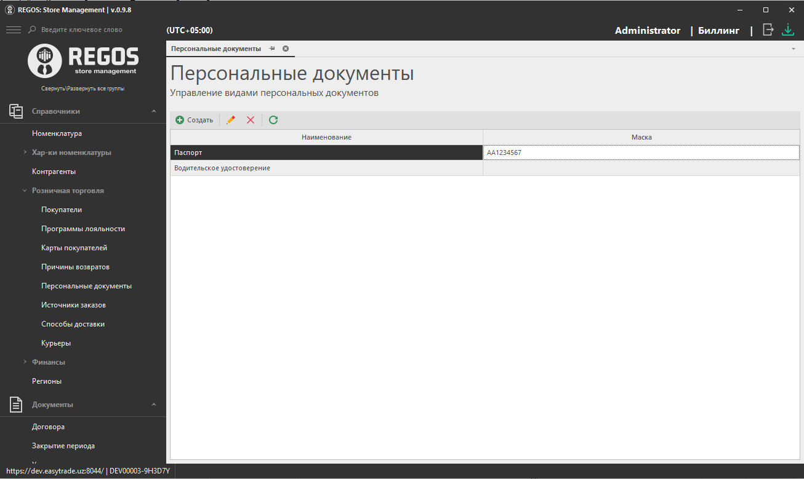Click the Создать button

(195, 120)
